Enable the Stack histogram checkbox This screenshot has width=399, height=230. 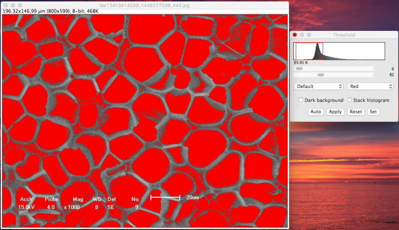[350, 100]
